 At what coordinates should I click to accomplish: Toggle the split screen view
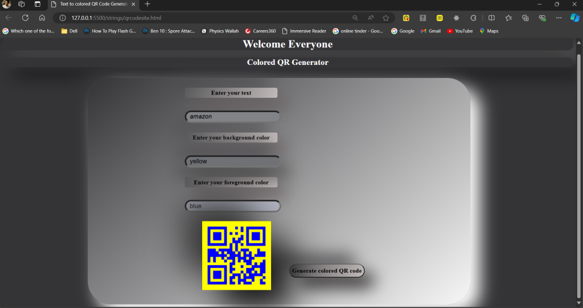[x=491, y=18]
